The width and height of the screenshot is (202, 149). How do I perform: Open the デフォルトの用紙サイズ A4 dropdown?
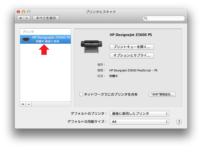coord(139,122)
